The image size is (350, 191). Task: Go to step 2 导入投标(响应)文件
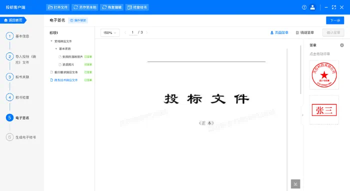(21, 59)
